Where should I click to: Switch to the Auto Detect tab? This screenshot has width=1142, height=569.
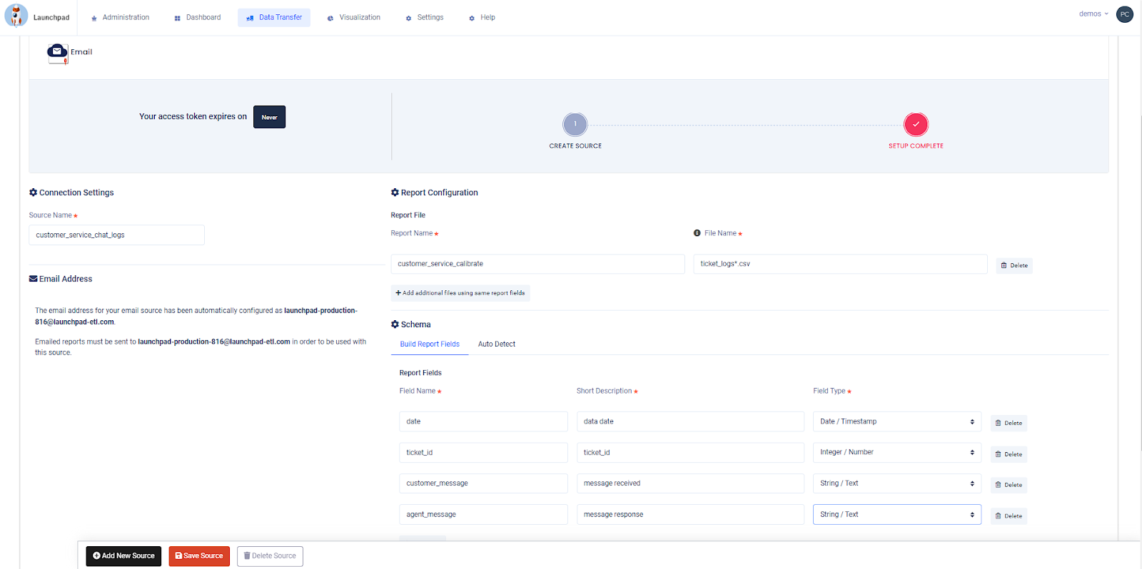tap(497, 344)
